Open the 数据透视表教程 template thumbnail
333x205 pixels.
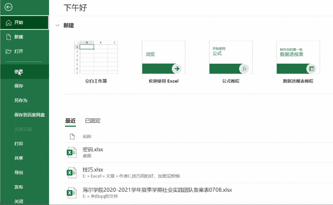point(298,57)
